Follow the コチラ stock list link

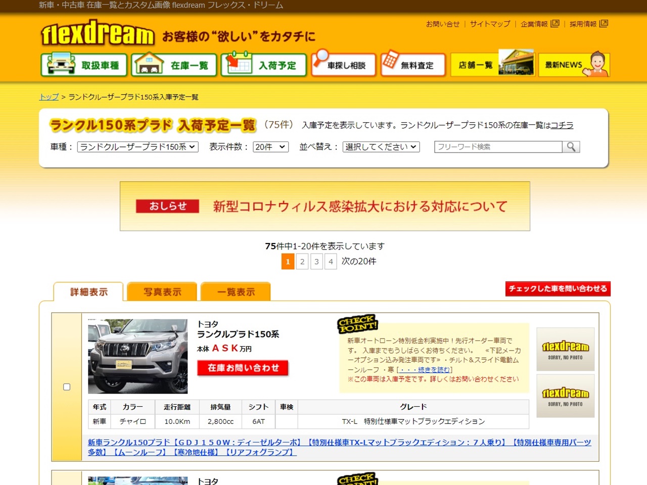click(x=562, y=125)
